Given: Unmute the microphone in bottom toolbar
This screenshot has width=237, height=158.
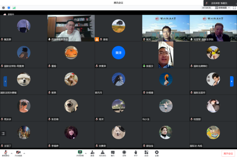Looking at the screenshot, I should click(x=6, y=153).
